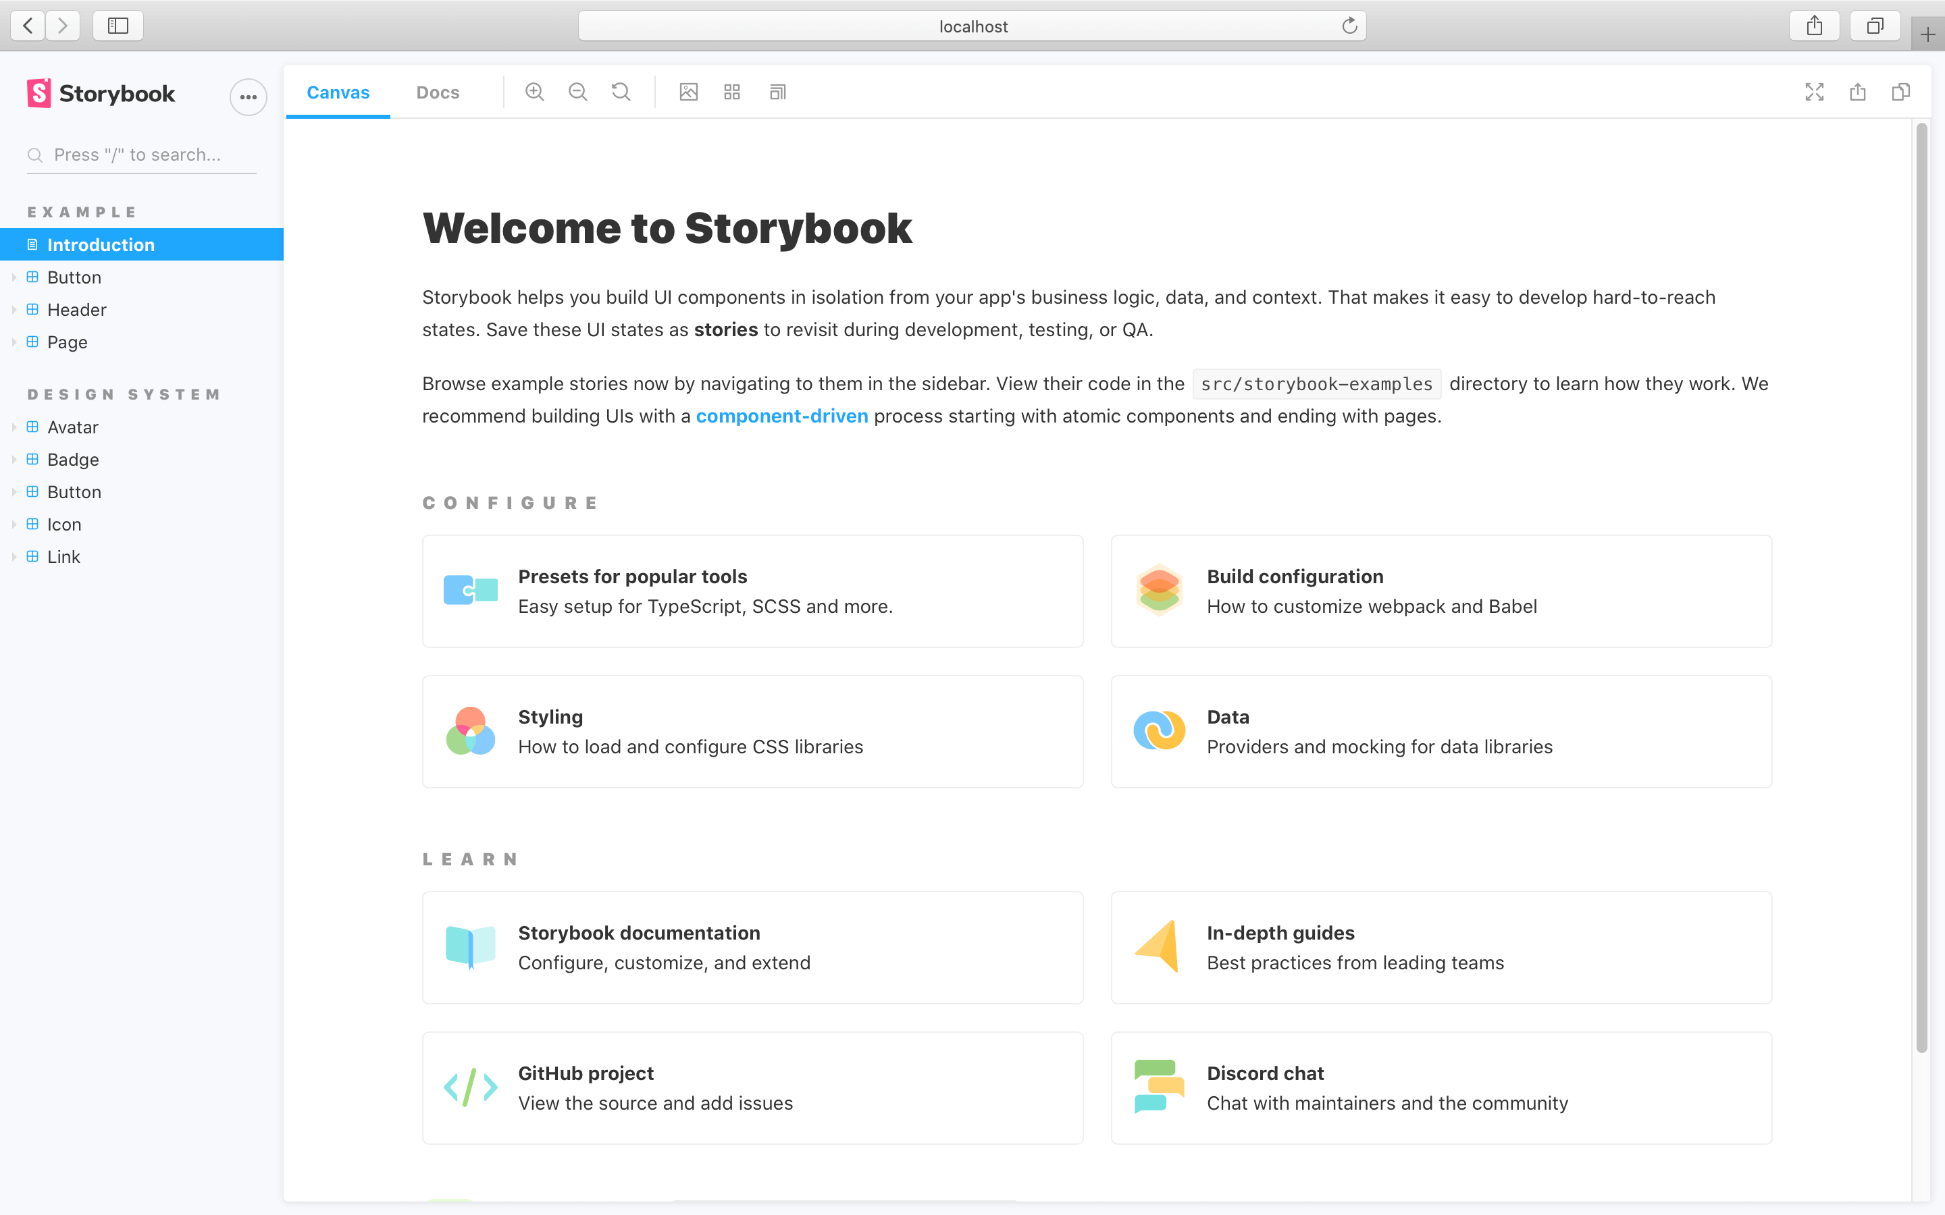Change preview background with image icon
The width and height of the screenshot is (1945, 1215).
coord(689,92)
